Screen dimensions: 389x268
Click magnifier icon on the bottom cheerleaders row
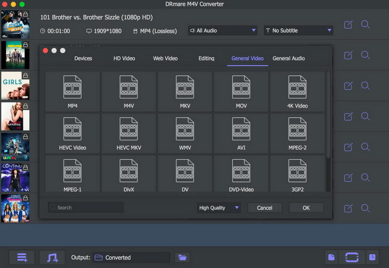coord(366,208)
